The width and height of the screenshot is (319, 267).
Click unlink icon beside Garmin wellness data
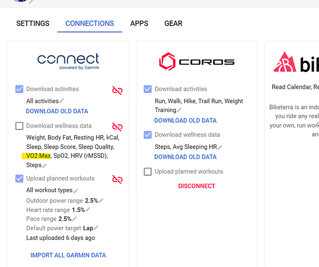click(117, 127)
